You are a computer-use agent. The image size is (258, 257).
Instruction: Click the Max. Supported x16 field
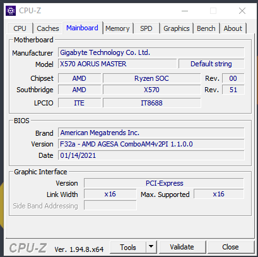click(219, 194)
